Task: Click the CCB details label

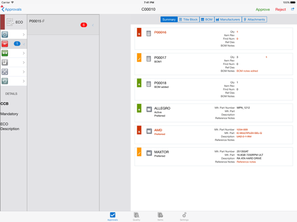Action: [4, 103]
